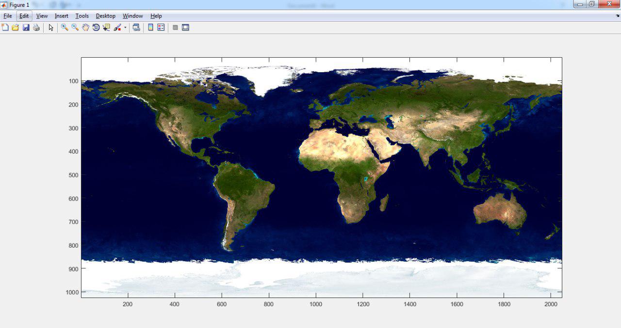Image resolution: width=621 pixels, height=328 pixels.
Task: Open the File menu
Action: coord(7,16)
